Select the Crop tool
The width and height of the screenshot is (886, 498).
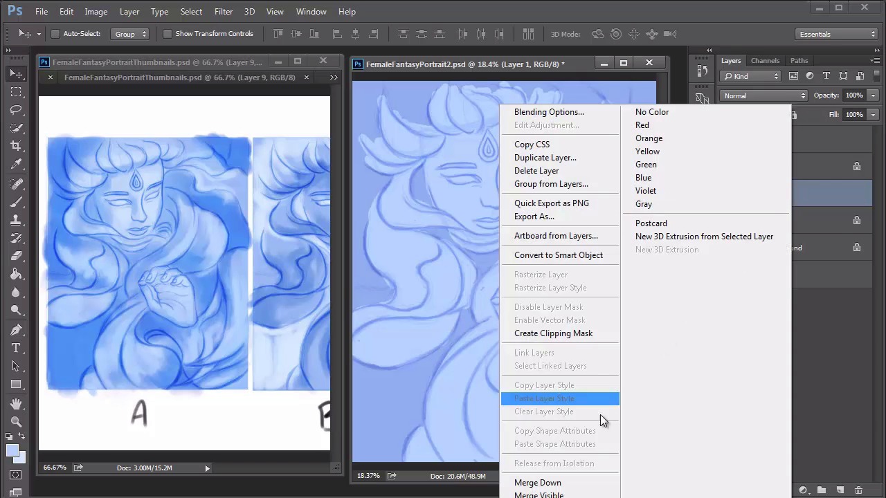click(16, 146)
